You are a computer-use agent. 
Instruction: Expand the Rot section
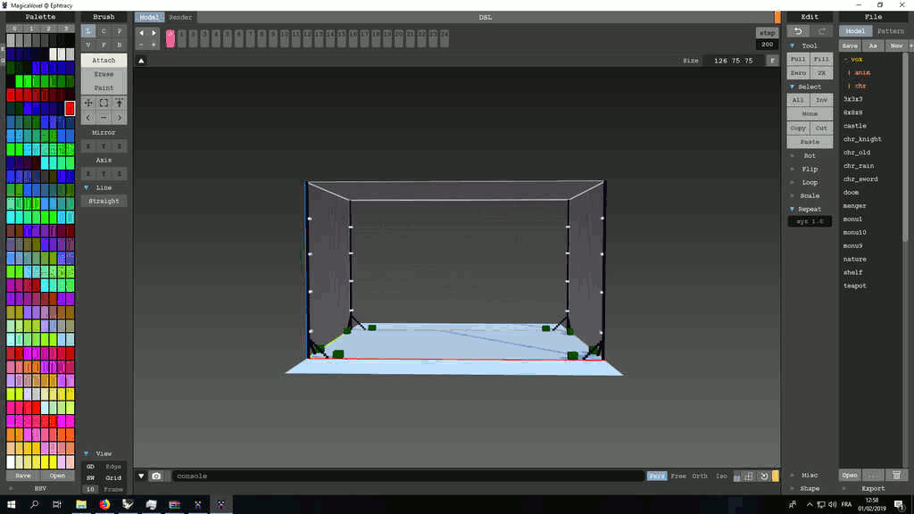point(793,155)
